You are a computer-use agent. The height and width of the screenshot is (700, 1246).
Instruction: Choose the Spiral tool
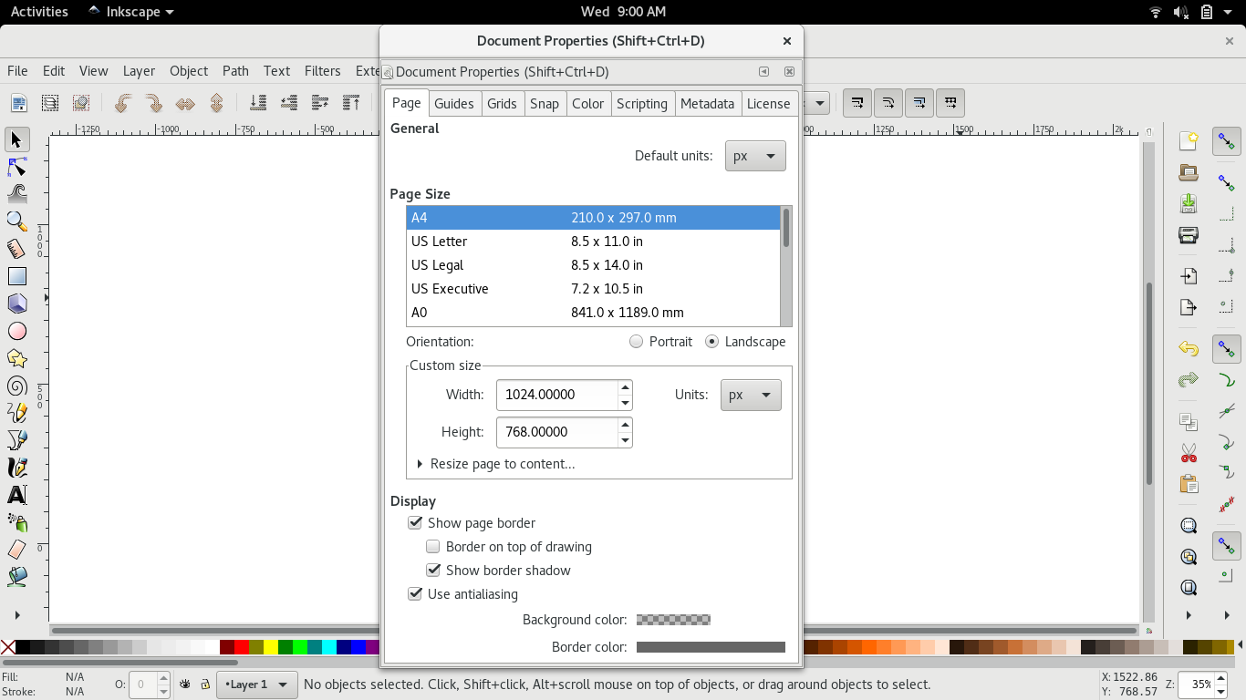tap(17, 386)
